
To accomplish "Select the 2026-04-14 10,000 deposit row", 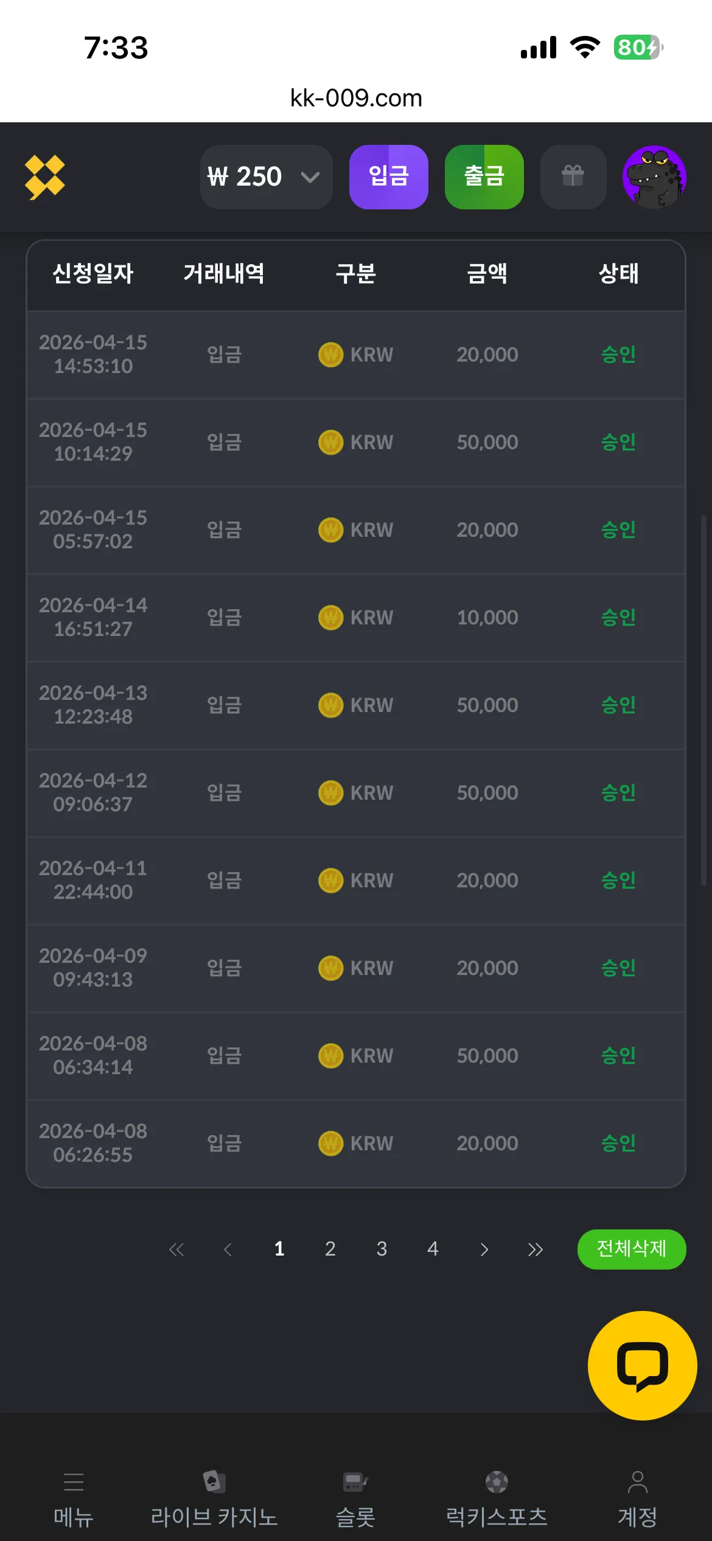I will [x=356, y=617].
